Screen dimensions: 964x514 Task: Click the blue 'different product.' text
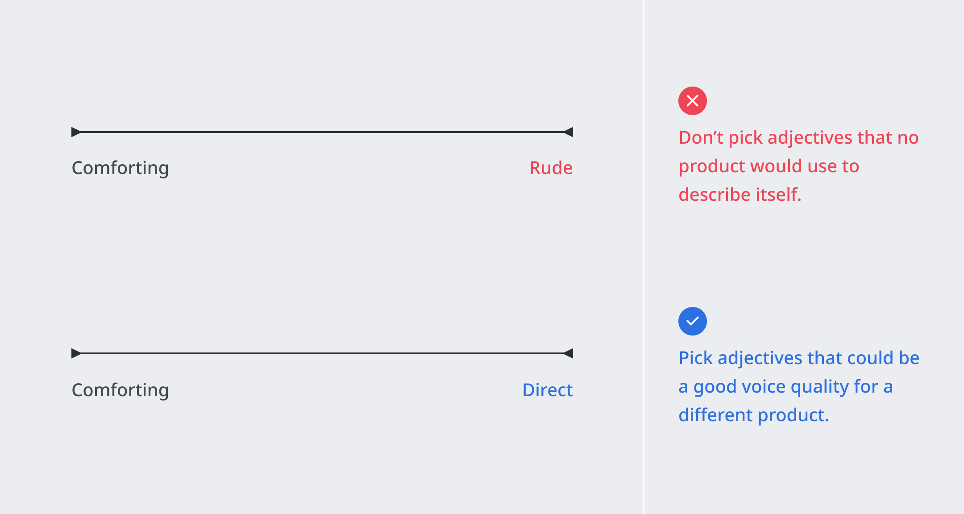point(753,415)
